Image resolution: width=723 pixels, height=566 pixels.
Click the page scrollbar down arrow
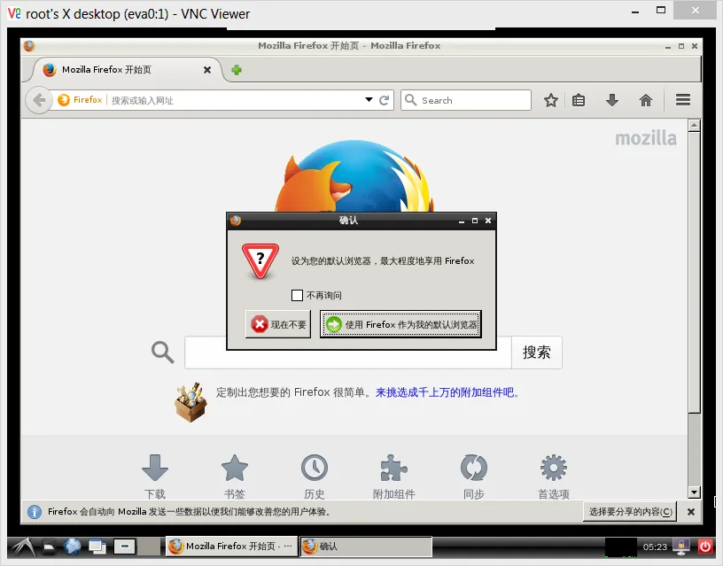(x=695, y=492)
